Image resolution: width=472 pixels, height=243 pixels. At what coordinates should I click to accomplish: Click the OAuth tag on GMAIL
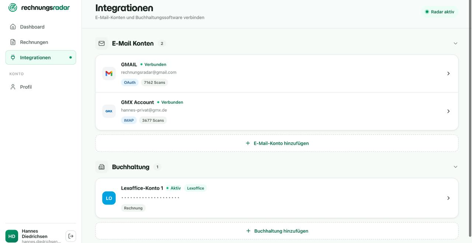point(130,83)
